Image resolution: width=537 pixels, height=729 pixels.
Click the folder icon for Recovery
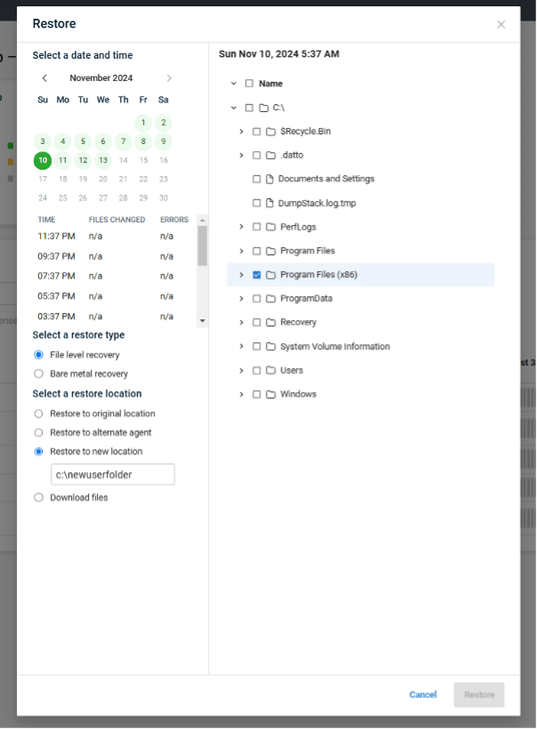270,323
